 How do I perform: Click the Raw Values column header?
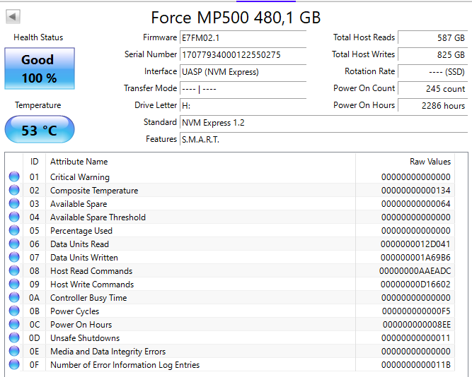click(x=430, y=162)
